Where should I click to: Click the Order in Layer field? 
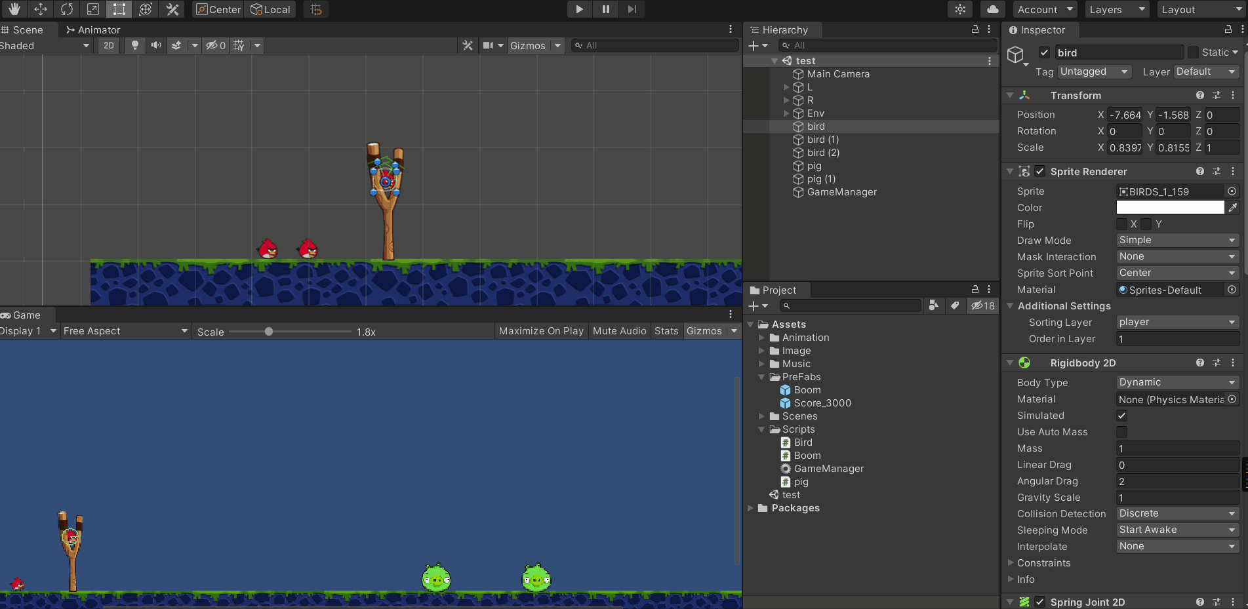(1177, 339)
